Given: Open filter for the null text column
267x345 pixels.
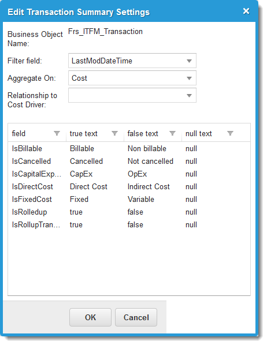Looking at the screenshot, I should coord(230,133).
